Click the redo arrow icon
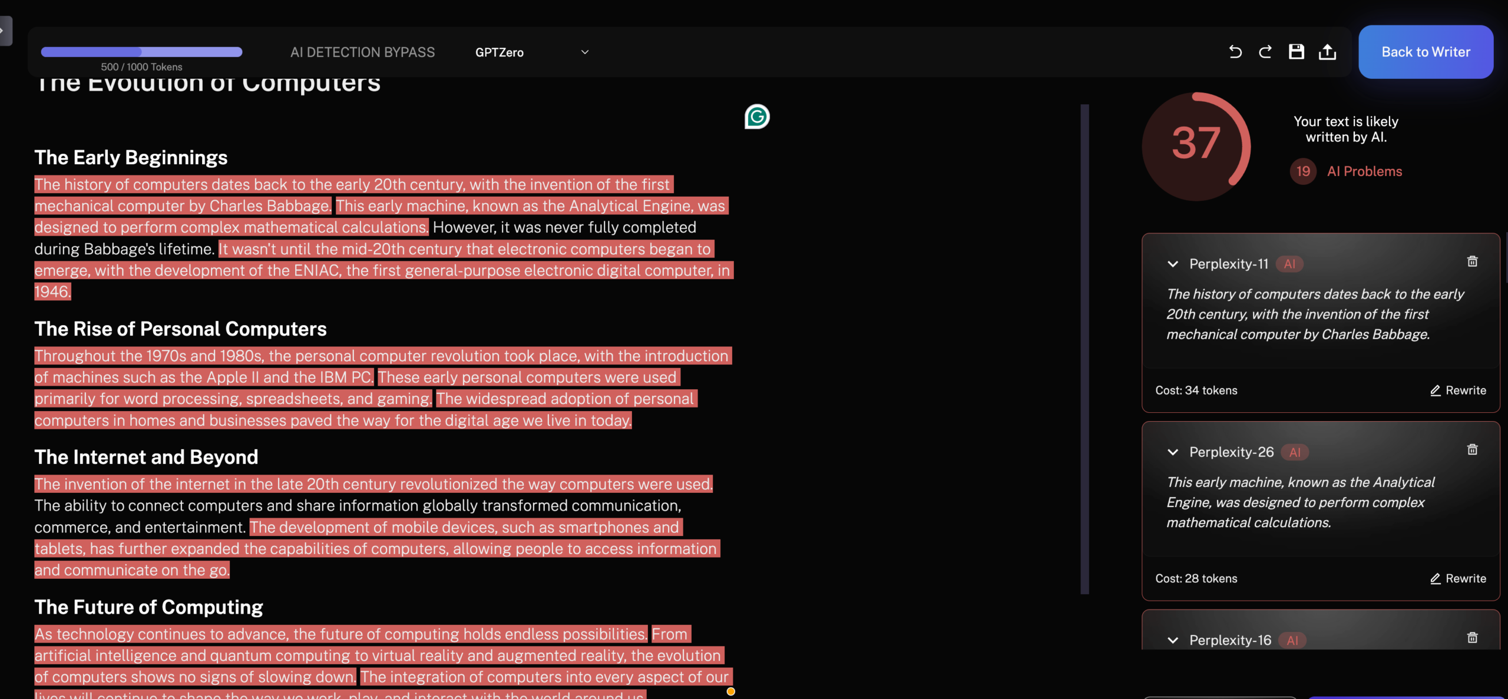 point(1265,52)
